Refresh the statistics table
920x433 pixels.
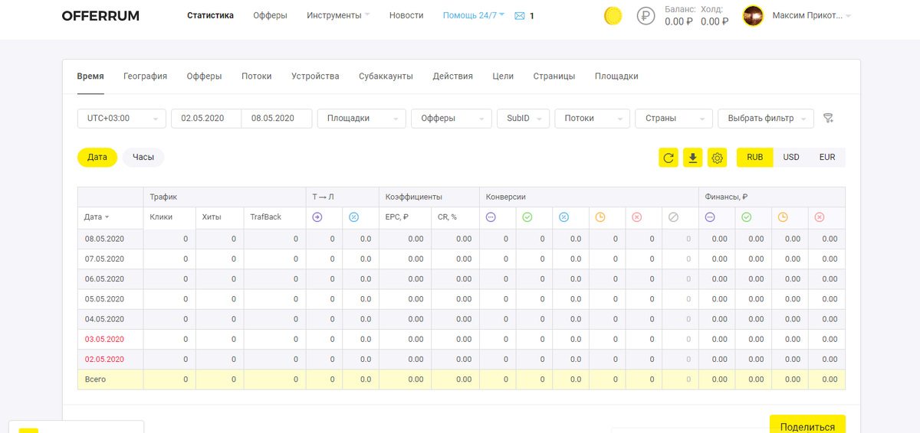[669, 158]
